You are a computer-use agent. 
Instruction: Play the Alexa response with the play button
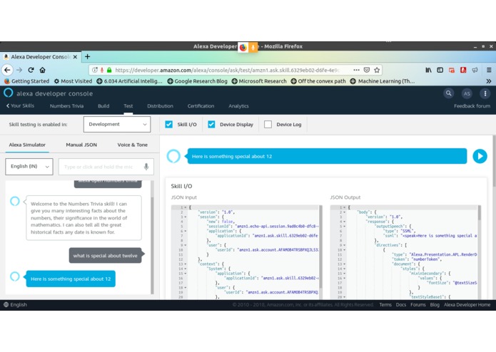point(480,156)
